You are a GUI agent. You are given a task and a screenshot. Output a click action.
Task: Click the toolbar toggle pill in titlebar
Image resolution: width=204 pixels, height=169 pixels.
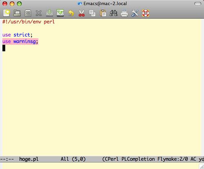(x=197, y=4)
